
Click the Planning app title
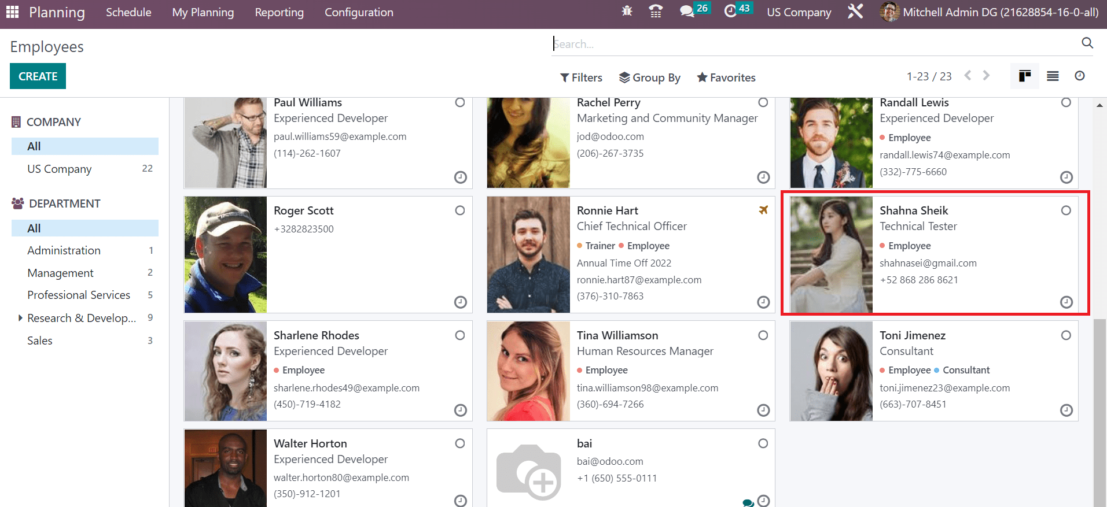coord(57,12)
